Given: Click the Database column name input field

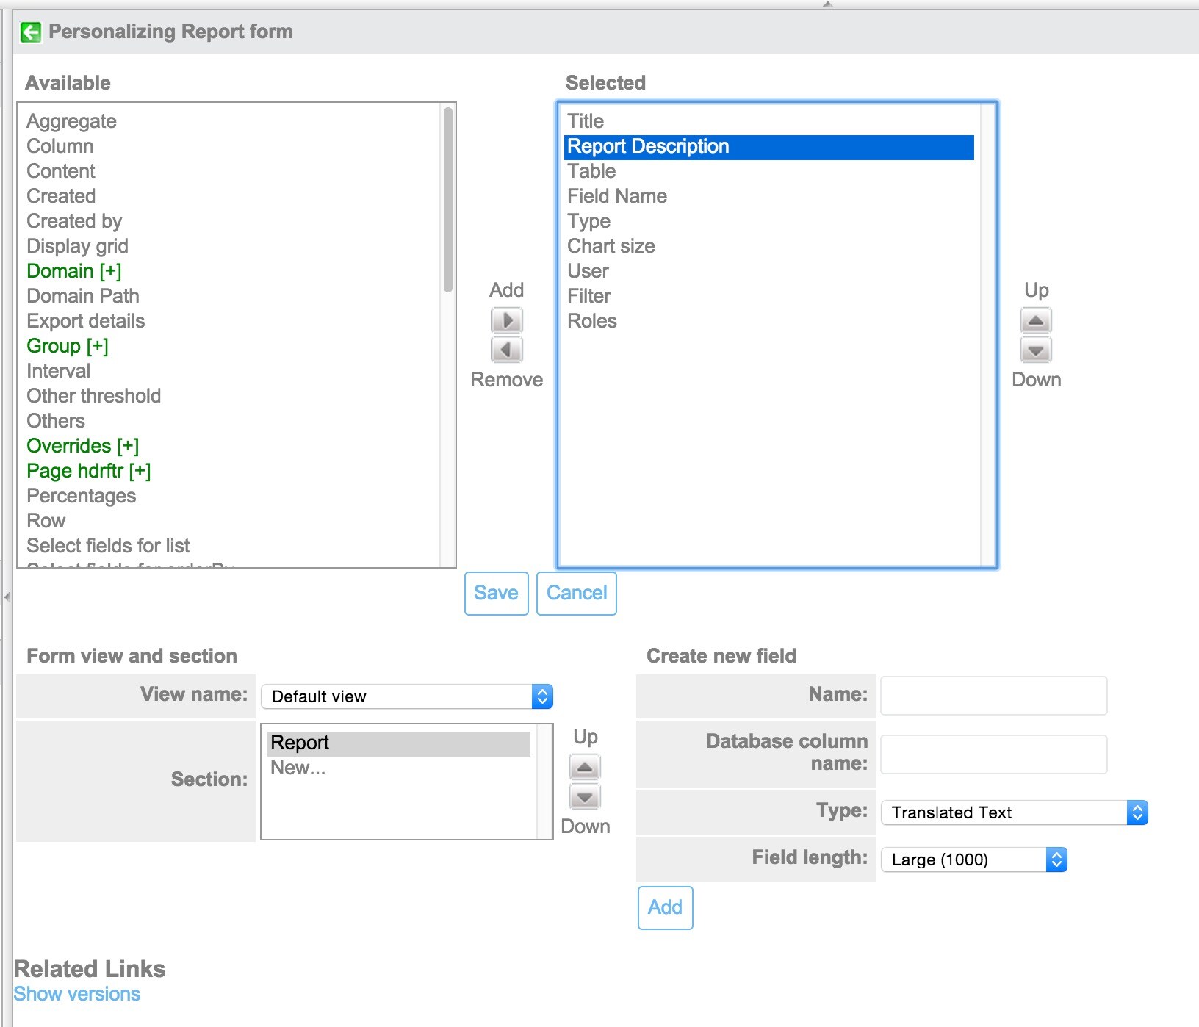Looking at the screenshot, I should pos(994,754).
